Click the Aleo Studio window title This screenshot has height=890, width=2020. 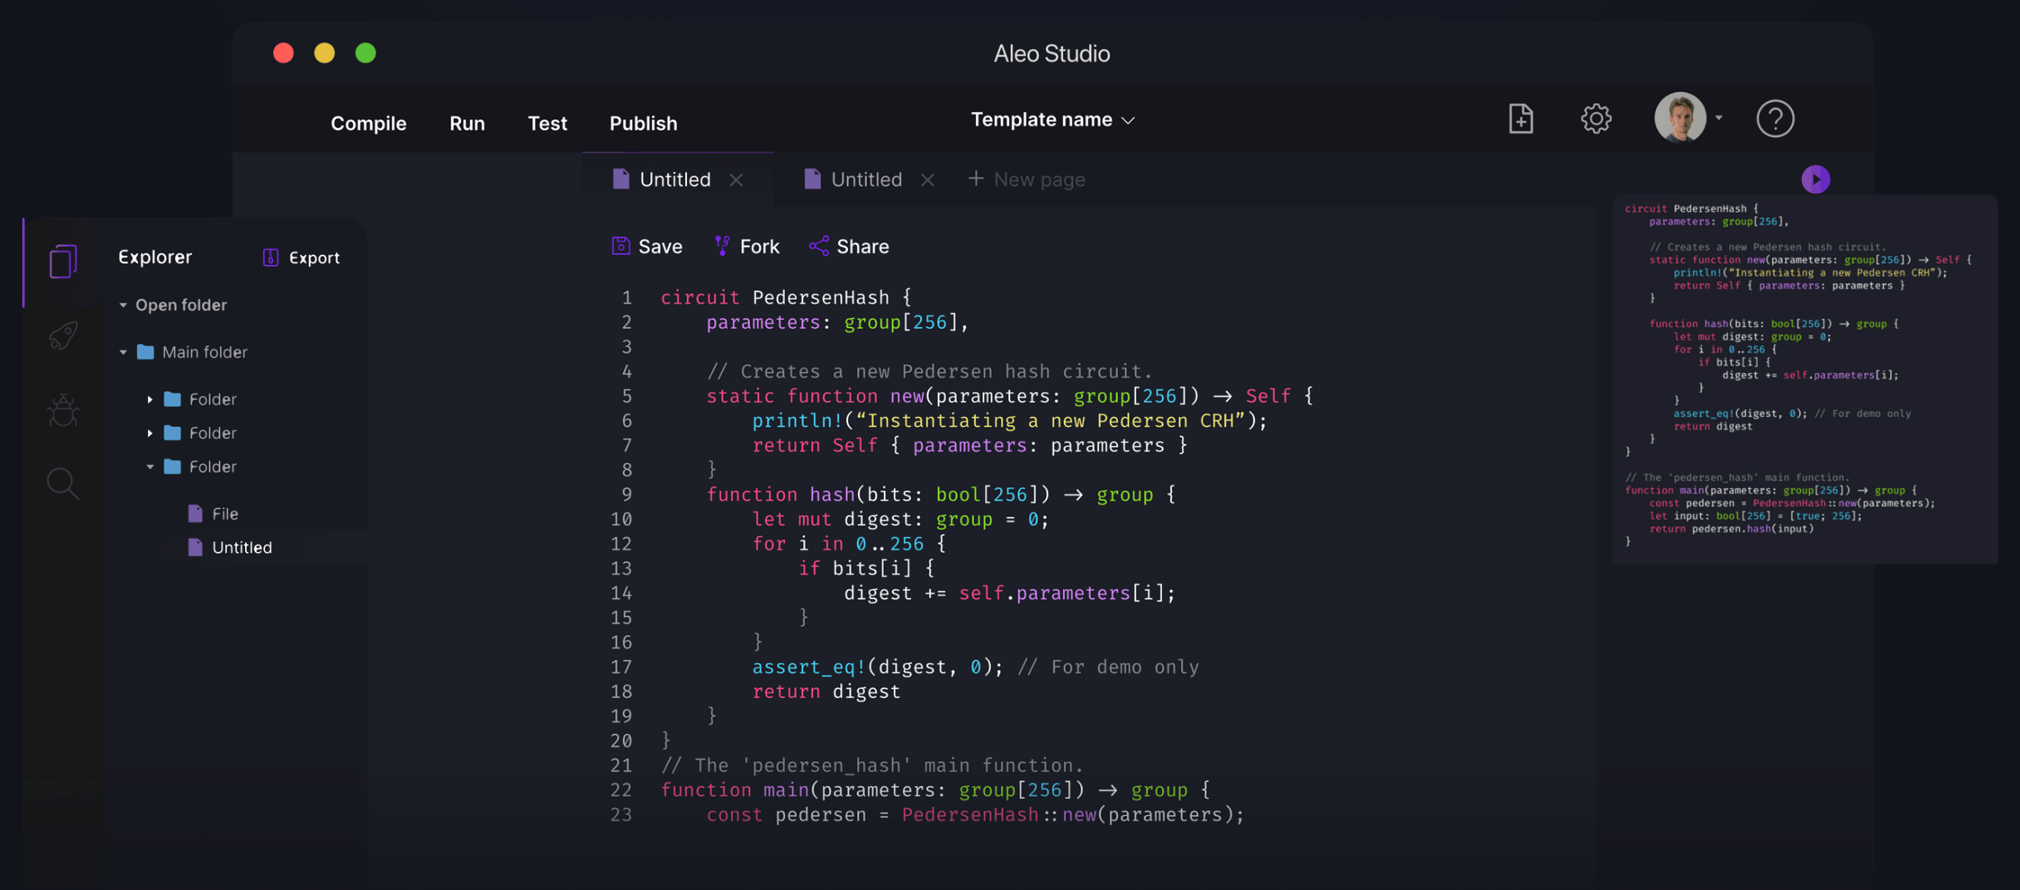click(1052, 53)
